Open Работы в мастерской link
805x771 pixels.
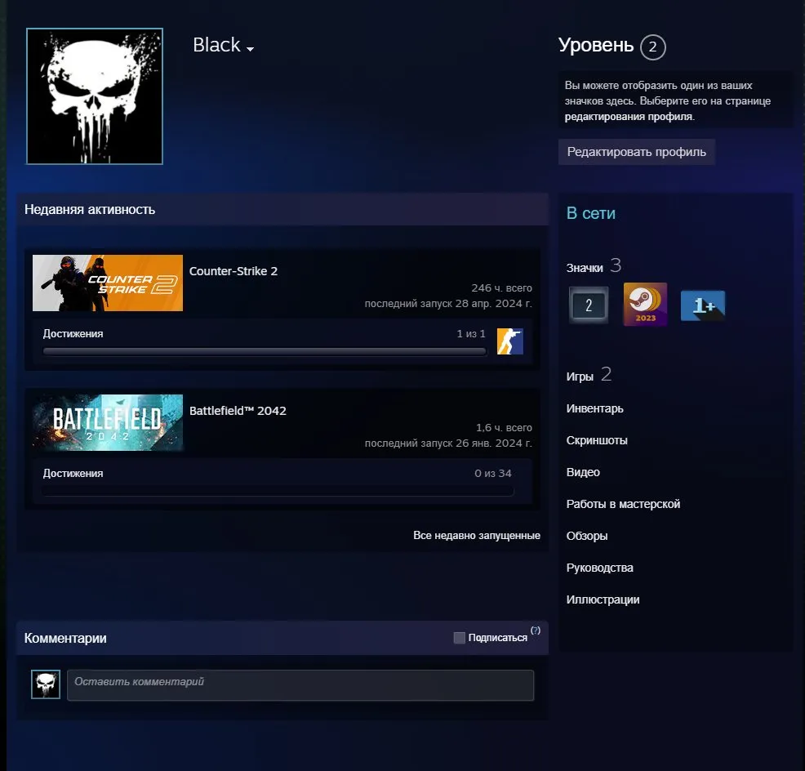coord(623,505)
